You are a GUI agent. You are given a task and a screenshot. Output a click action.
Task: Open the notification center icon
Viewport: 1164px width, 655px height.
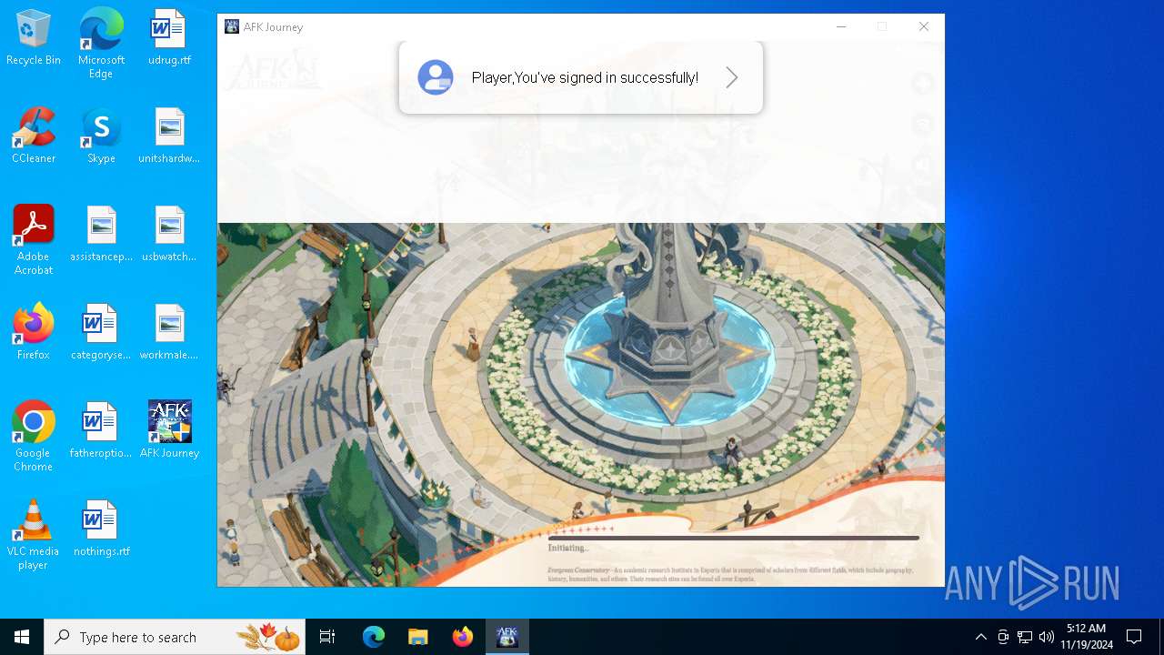[1134, 637]
